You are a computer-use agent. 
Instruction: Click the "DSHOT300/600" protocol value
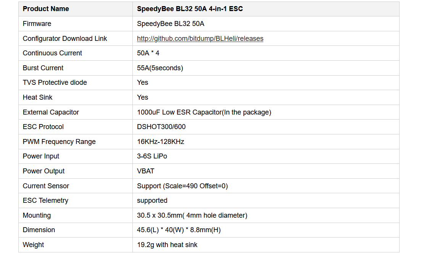(161, 127)
